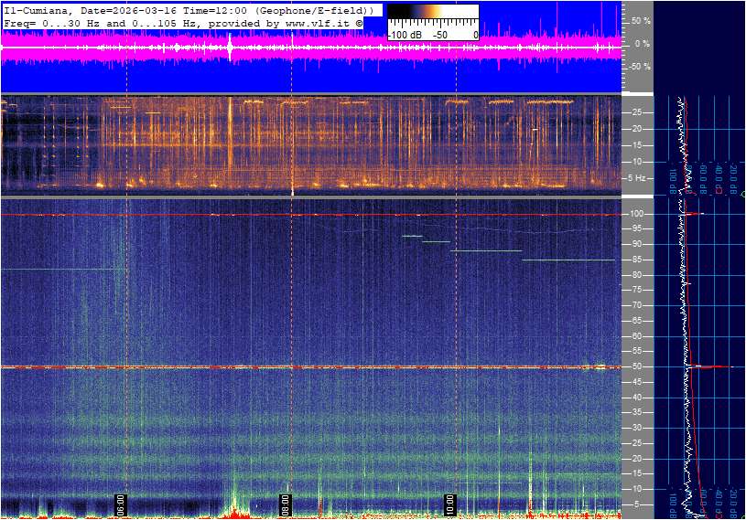Screen dimensions: 746x520
Task: Select the 100 Hz frequency axis label
Action: [638, 214]
